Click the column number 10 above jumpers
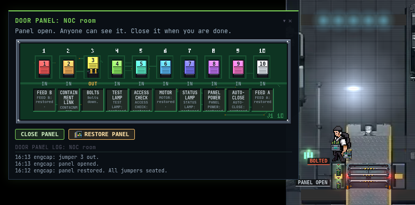The width and height of the screenshot is (415, 205). (262, 51)
